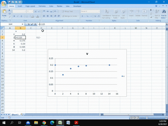Open the Format cells menu

(x=145, y=13)
